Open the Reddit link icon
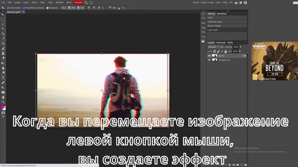The image size is (298, 167). pyautogui.click(x=236, y=3)
